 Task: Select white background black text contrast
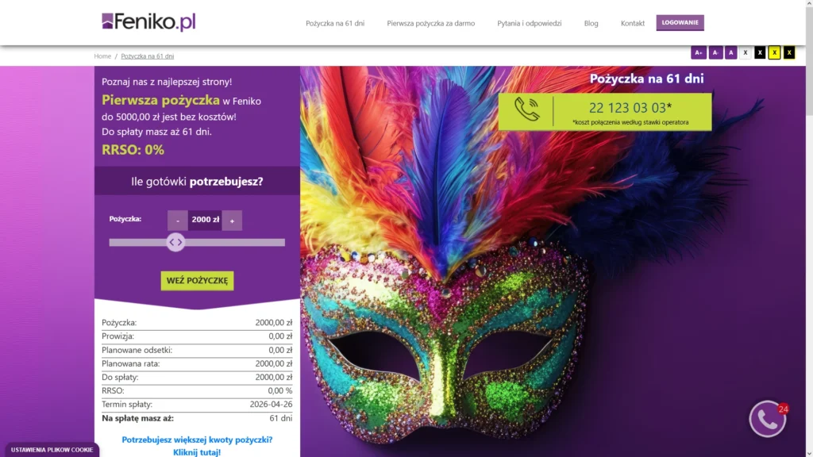click(745, 52)
